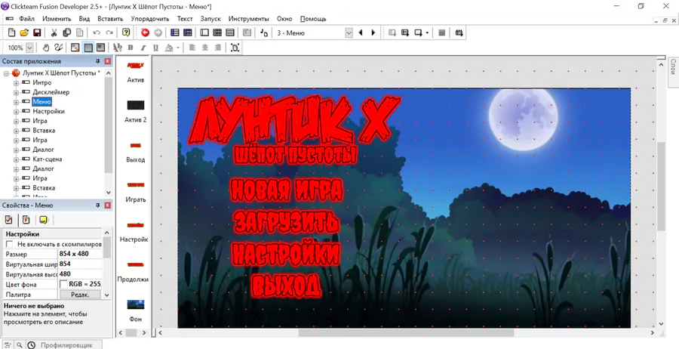Click the Underline formatting icon
The image size is (679, 349).
(155, 48)
